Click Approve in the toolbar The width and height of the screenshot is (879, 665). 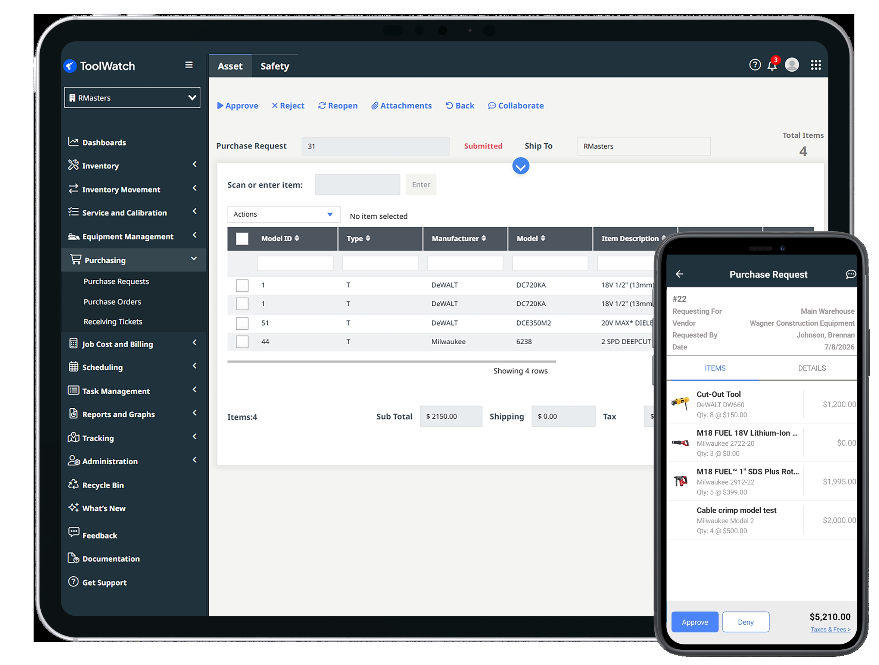pos(237,106)
